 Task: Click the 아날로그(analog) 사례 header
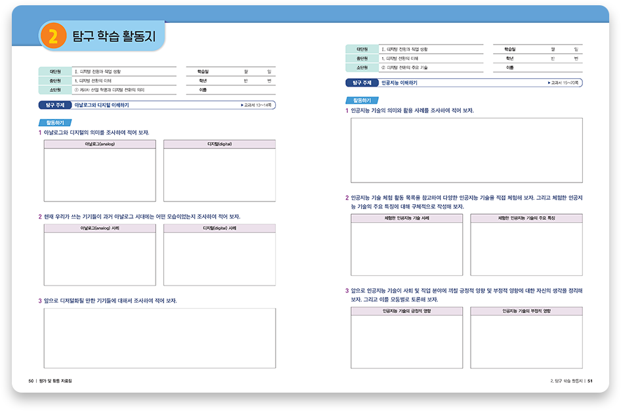(x=100, y=228)
